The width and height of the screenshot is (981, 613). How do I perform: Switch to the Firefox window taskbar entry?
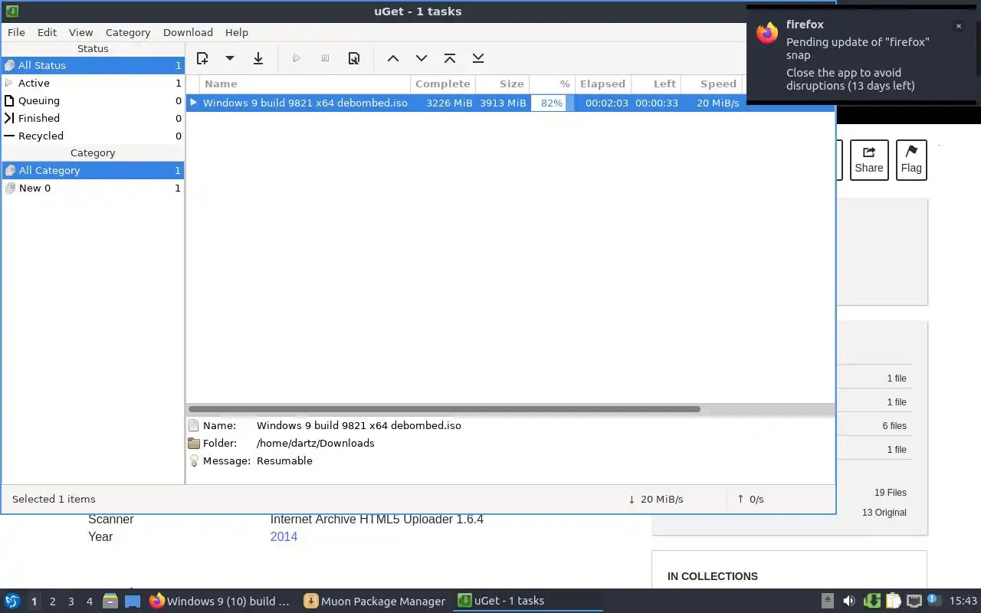(221, 601)
